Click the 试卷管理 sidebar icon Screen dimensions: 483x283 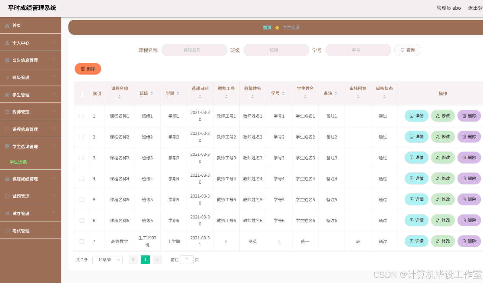(x=7, y=214)
